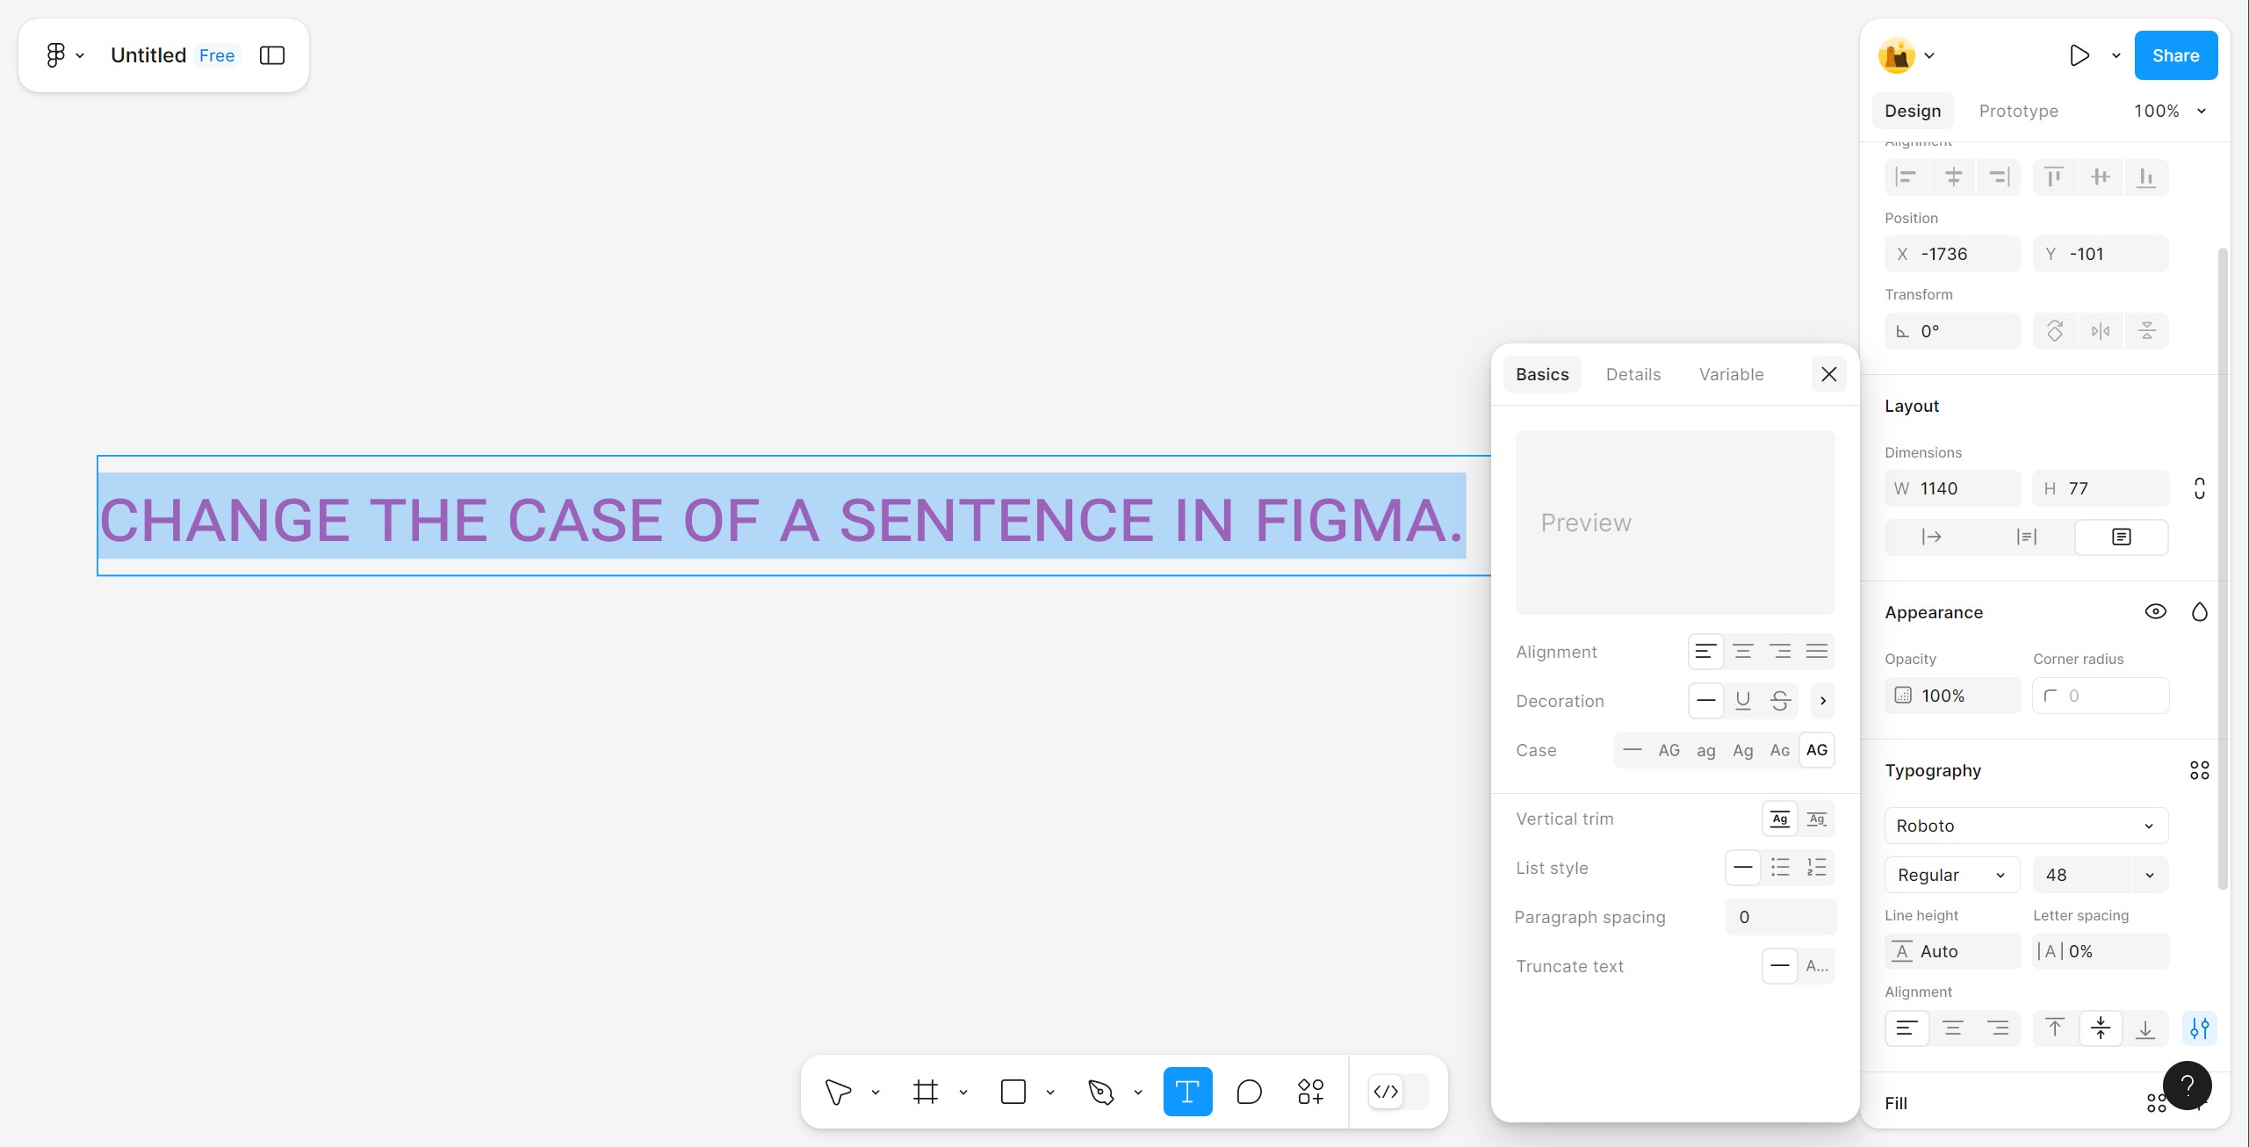Image resolution: width=2249 pixels, height=1147 pixels.
Task: Toggle Dev Mode code switch
Action: (1399, 1092)
